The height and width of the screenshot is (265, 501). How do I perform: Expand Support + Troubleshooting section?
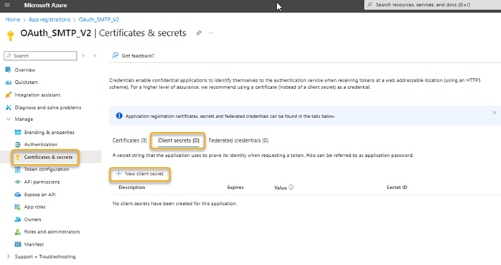coord(9,256)
